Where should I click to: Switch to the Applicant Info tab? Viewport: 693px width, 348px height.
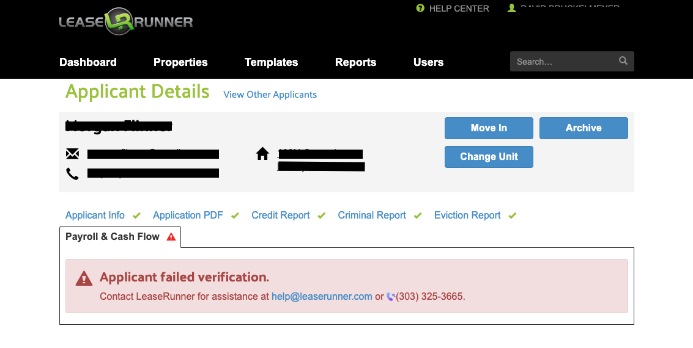(95, 216)
